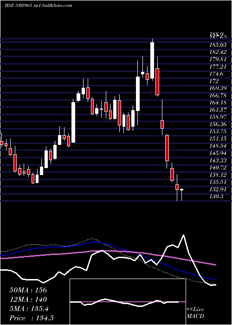Click the 12MA : 140 readout

(x=28, y=299)
